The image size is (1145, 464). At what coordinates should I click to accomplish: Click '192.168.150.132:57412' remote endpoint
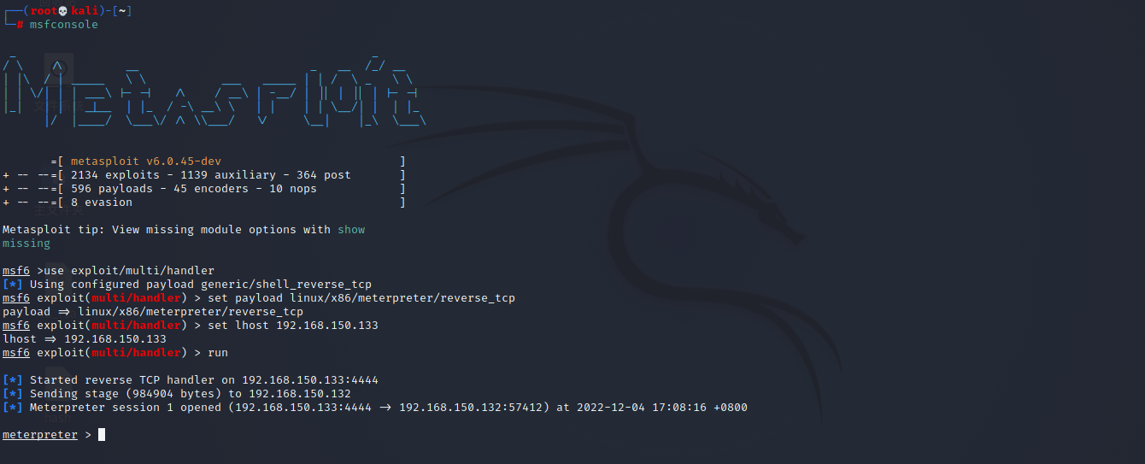474,408
